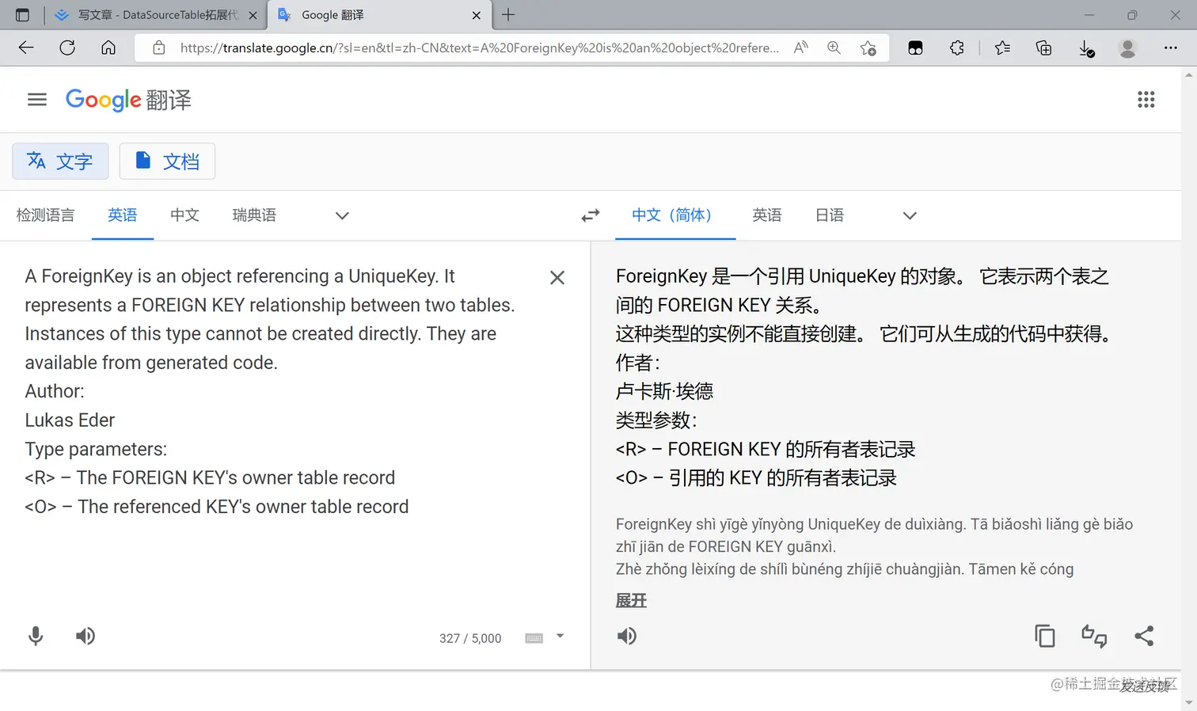Expand input tools dropdown arrow
This screenshot has width=1197, height=711.
(x=560, y=636)
